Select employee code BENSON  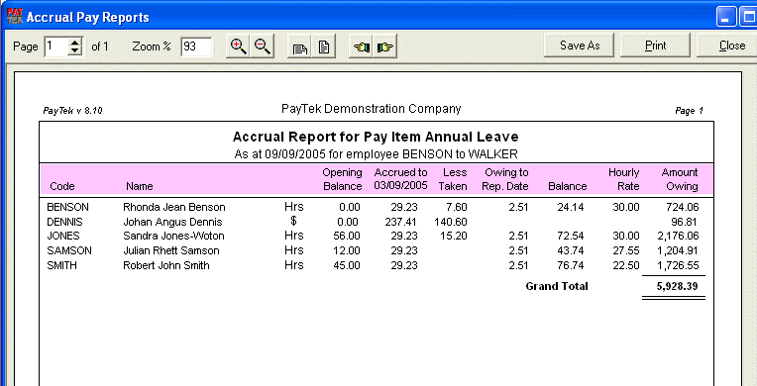67,207
